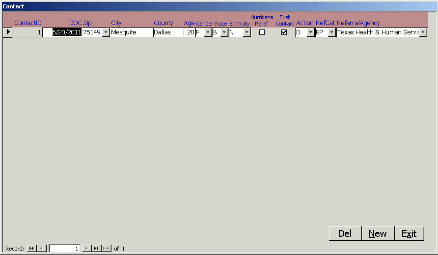Open the ReferralAgency dropdown

point(423,32)
